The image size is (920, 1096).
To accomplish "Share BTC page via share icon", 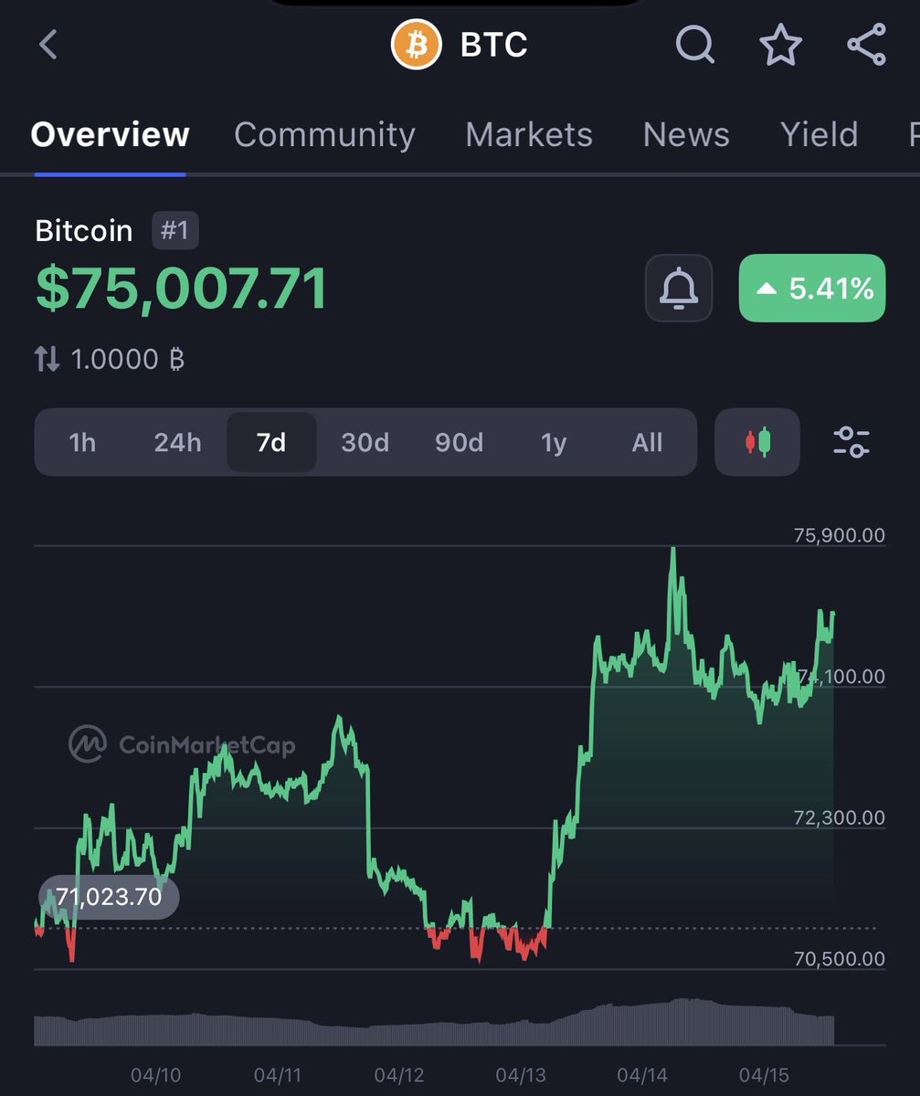I will (x=866, y=45).
